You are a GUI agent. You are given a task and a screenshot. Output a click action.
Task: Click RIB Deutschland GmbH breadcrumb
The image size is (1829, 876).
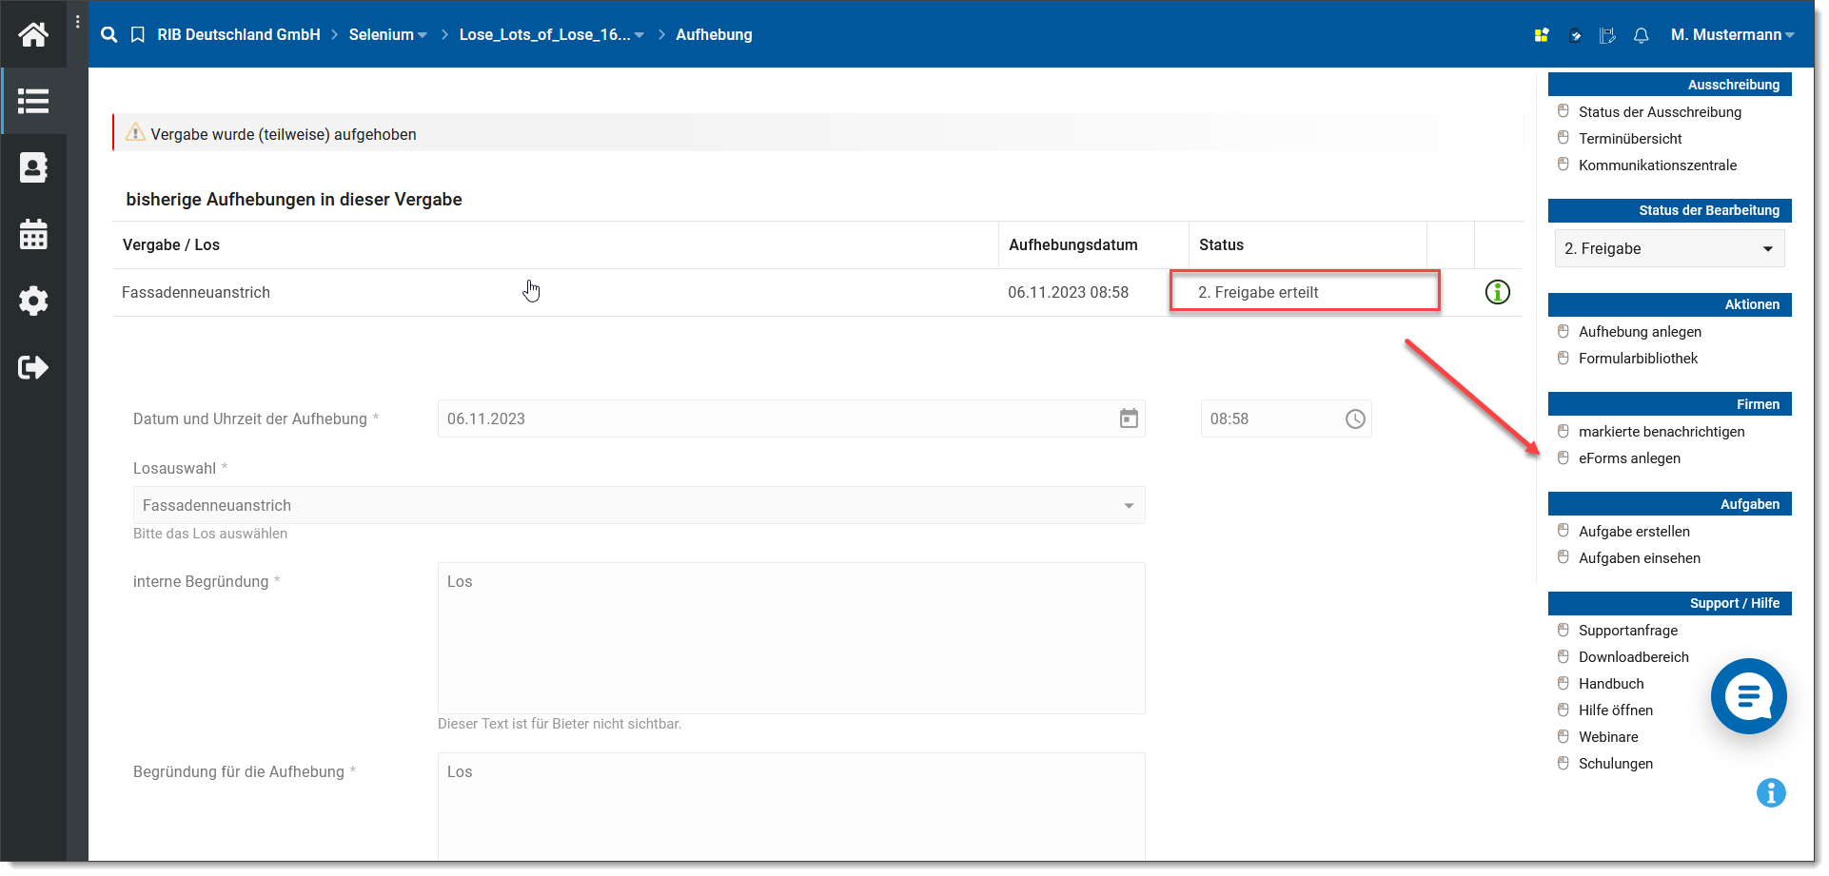coord(239,34)
